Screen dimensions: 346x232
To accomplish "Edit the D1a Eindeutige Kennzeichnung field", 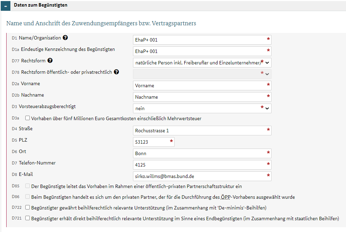I will coord(202,51).
